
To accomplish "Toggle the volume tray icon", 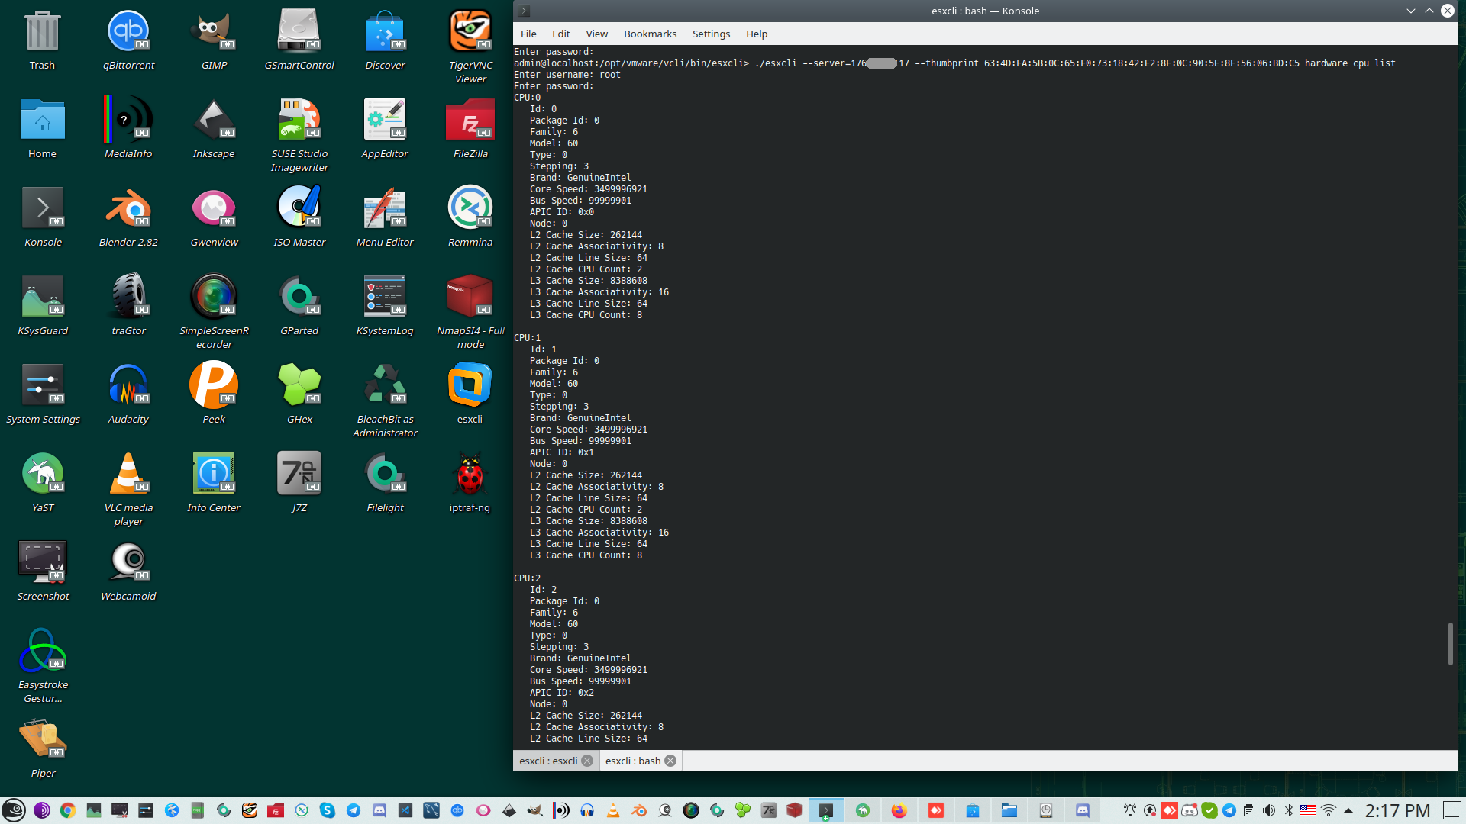I will (x=1269, y=810).
